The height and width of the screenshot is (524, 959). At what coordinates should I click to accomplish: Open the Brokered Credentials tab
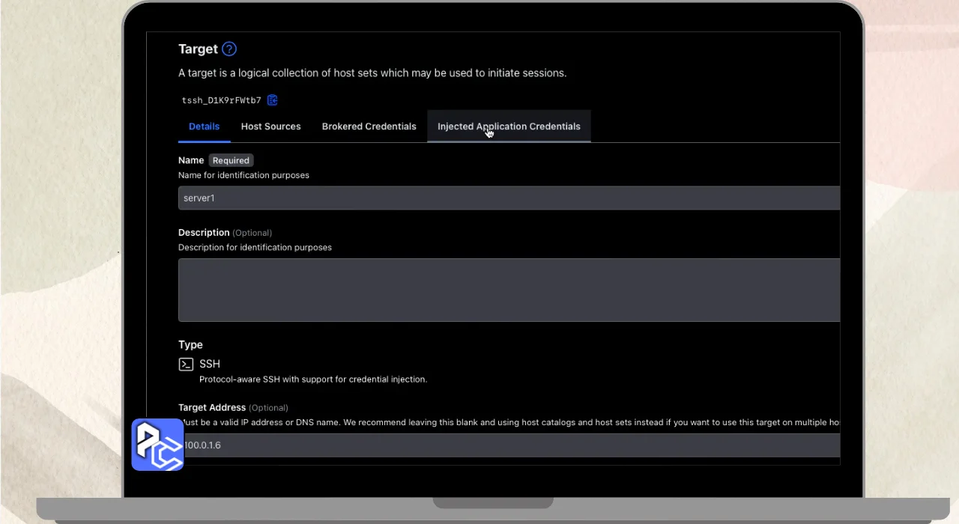pos(369,127)
